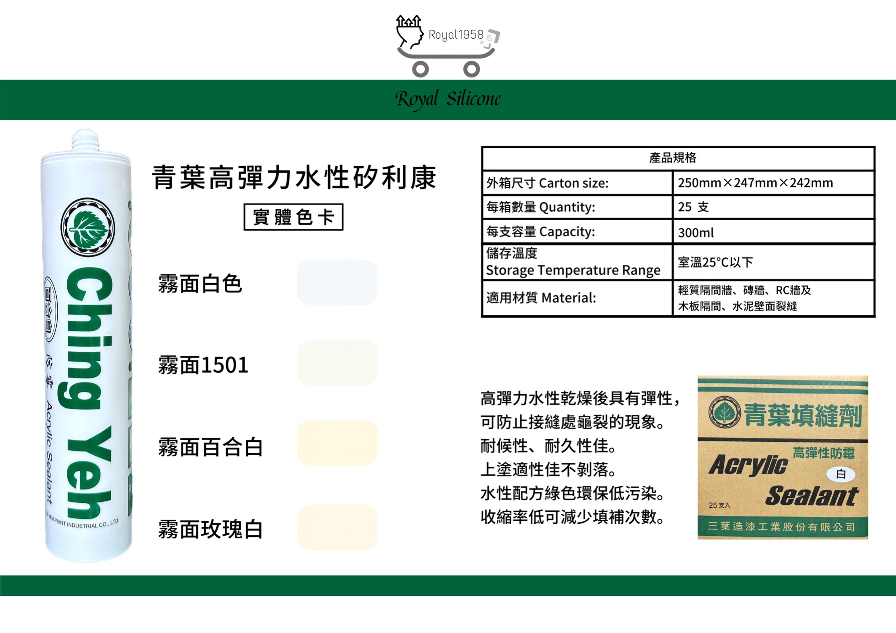
Task: Click the green leaf emblem on the tube
Action: (x=88, y=227)
